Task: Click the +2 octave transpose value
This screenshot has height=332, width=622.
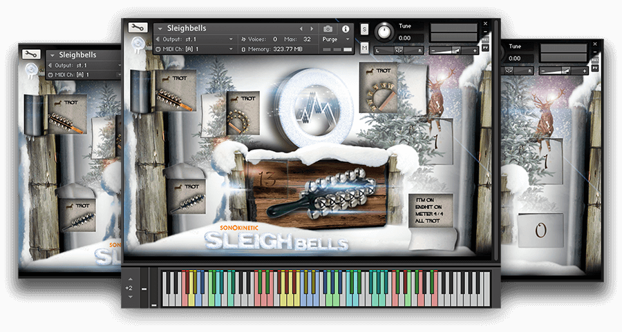Action: (129, 288)
